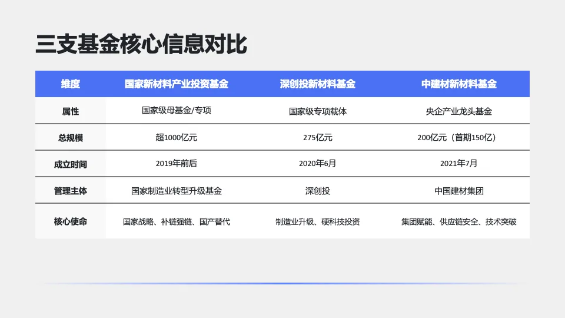Viewport: 565px width, 318px height.
Task: Click the 核心使命 row label
Action: [x=71, y=221]
